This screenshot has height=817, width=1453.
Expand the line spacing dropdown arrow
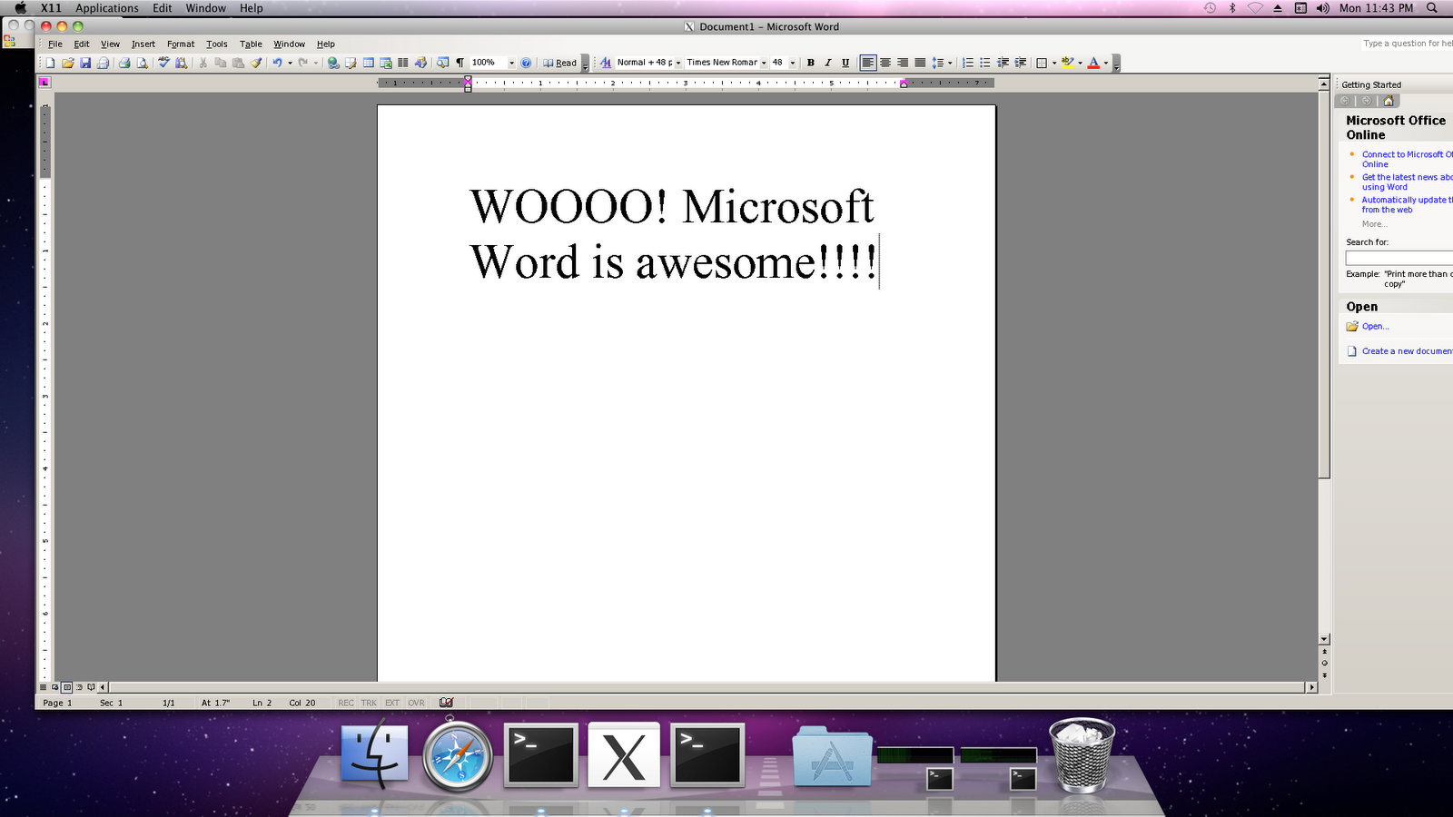coord(950,64)
